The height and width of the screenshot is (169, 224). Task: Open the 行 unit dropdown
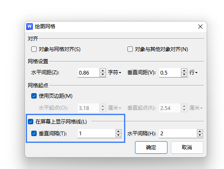pyautogui.click(x=193, y=72)
